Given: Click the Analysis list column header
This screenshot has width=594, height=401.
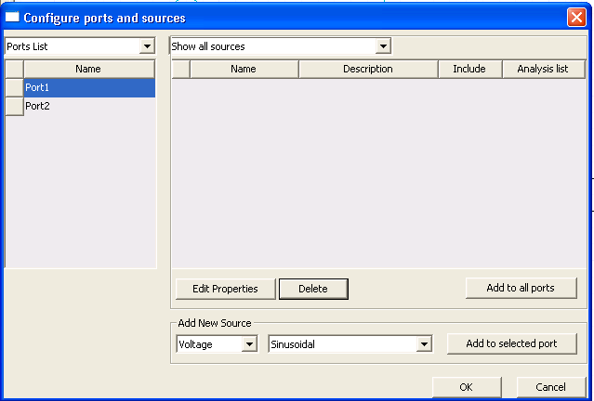Looking at the screenshot, I should [542, 69].
